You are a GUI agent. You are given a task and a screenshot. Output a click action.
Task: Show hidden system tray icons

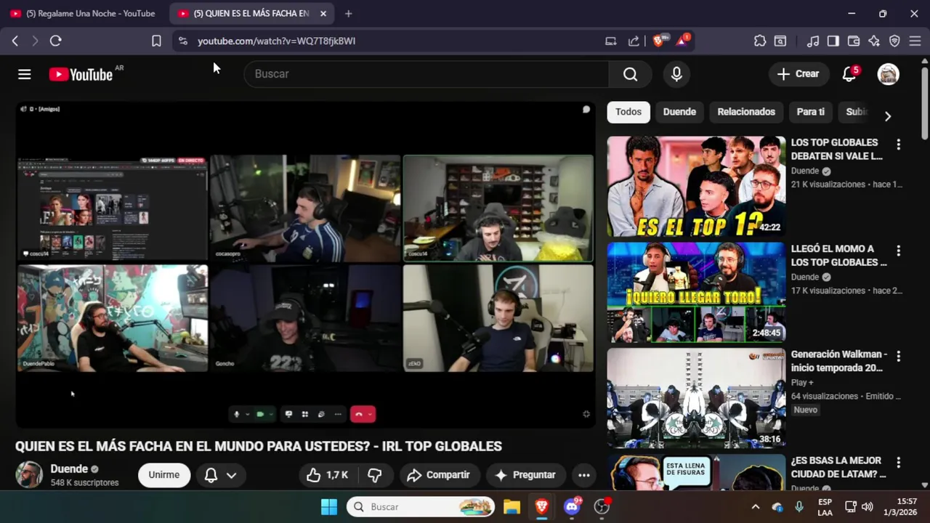[x=755, y=507]
